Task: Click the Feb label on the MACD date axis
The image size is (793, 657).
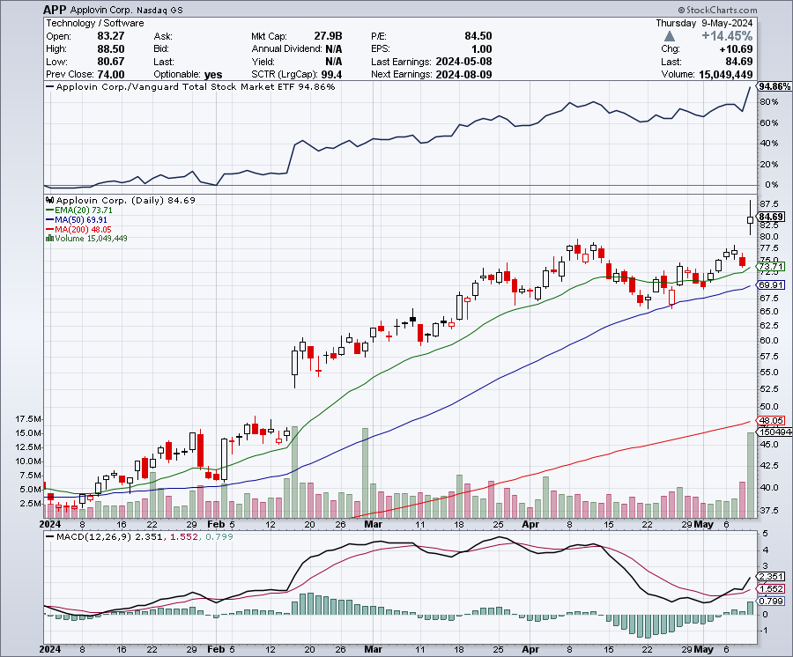Action: pyautogui.click(x=216, y=649)
